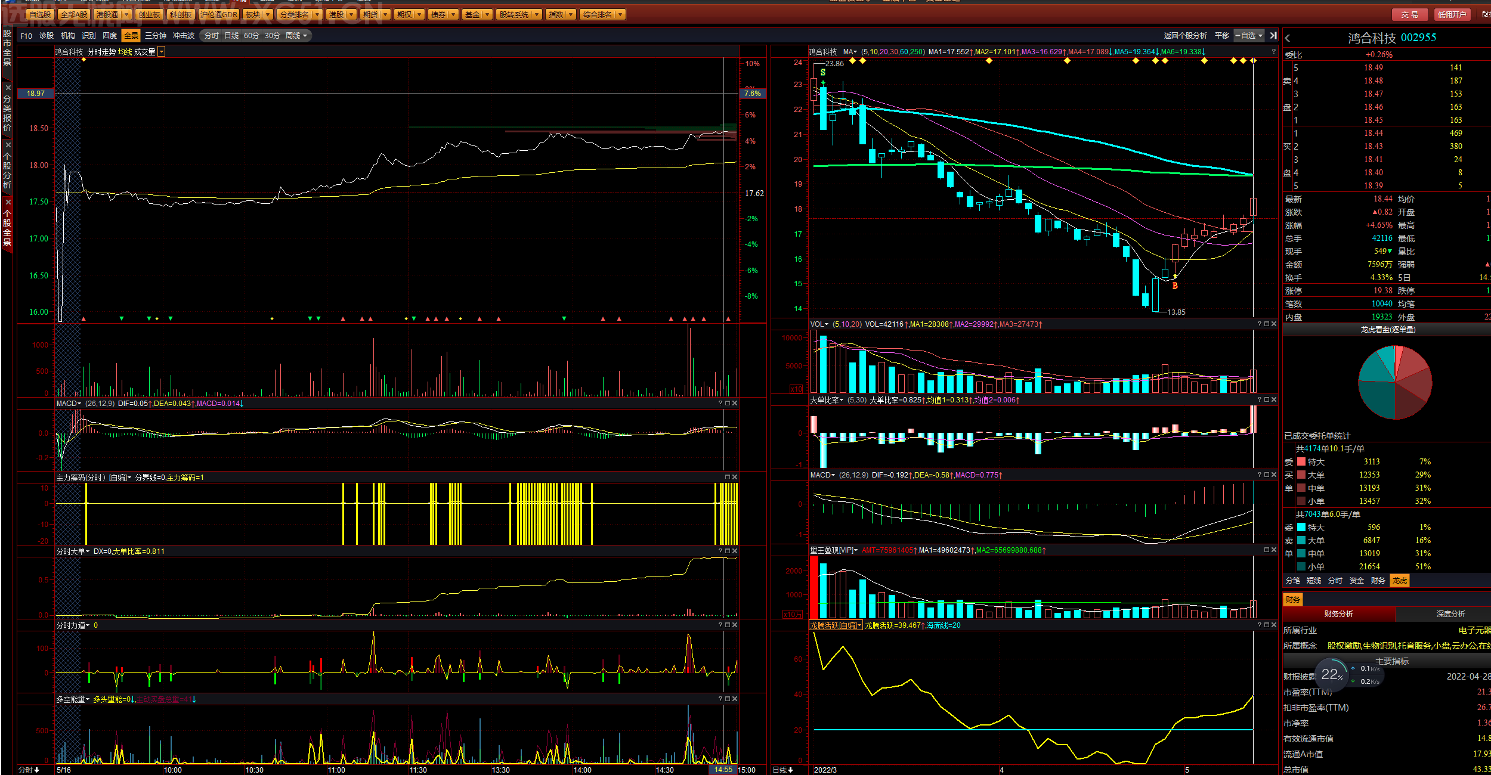This screenshot has height=775, width=1491.
Task: Click the 低佣开户 button
Action: 1452,15
